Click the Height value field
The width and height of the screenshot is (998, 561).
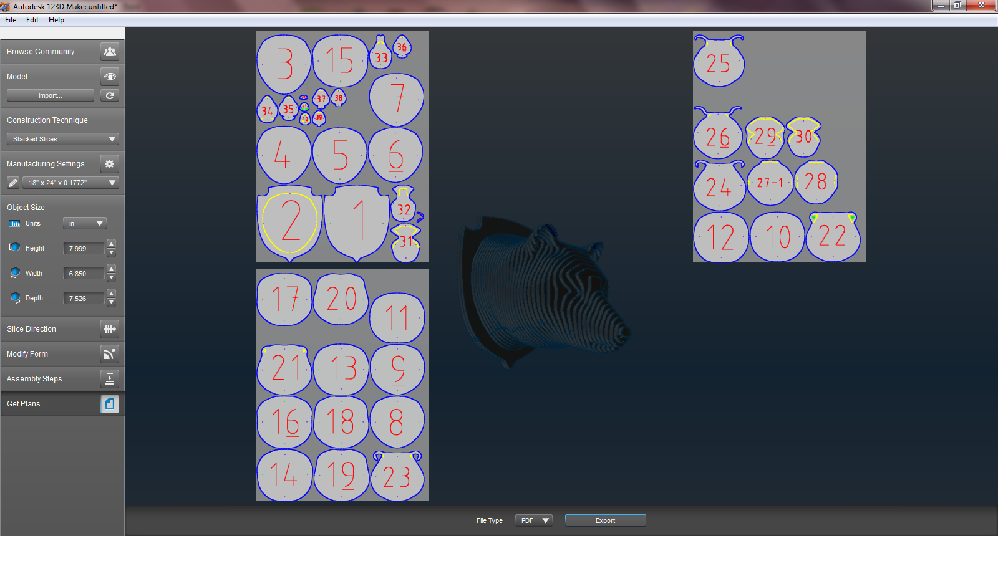84,248
